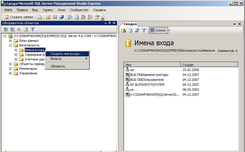Select the Управление tree item
The image size is (245, 152).
pos(28,74)
